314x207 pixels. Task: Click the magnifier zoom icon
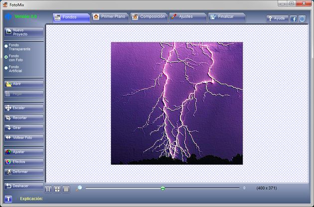coord(79,188)
